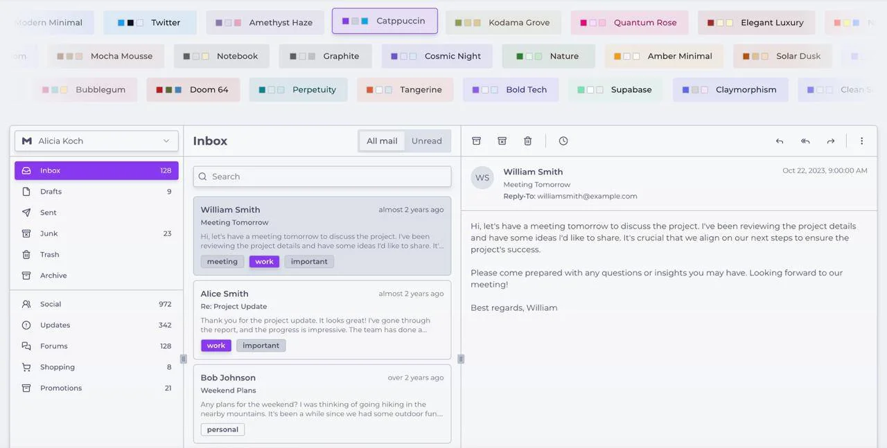Open the three-dot more options menu
Viewport: 887px width, 448px height.
tap(861, 141)
